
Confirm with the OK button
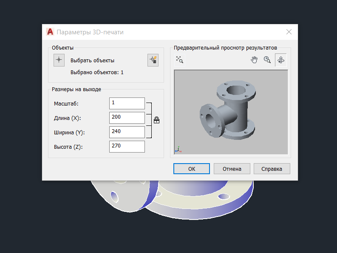click(x=192, y=169)
